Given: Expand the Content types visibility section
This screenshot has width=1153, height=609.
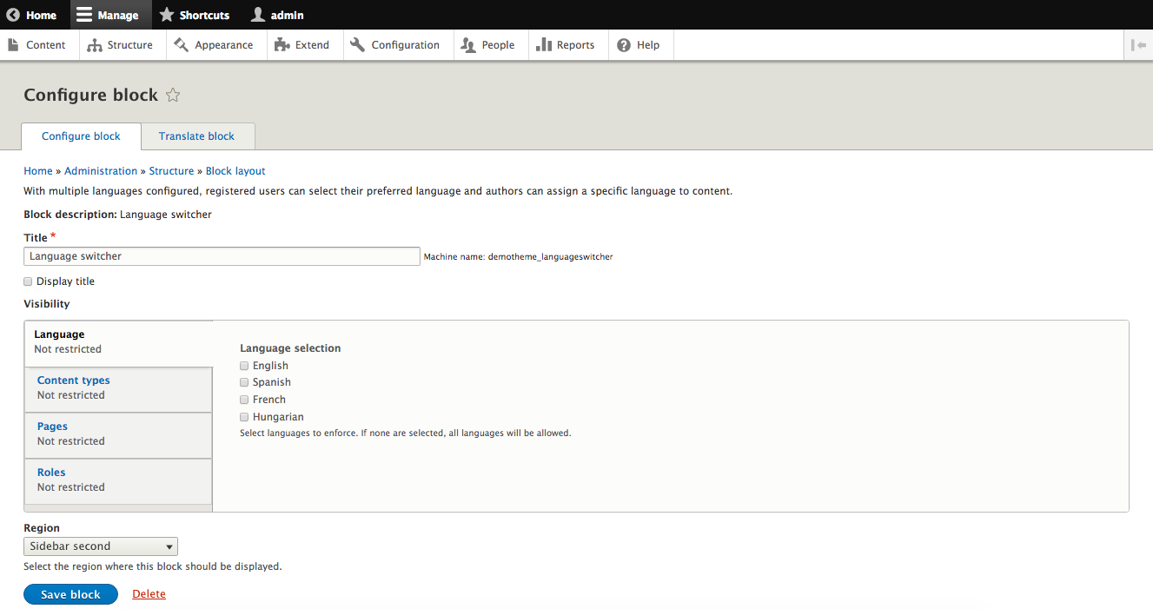Looking at the screenshot, I should 74,381.
